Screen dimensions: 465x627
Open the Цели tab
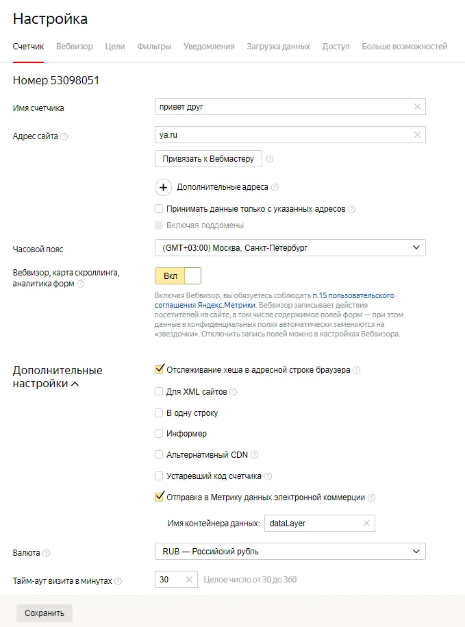115,47
